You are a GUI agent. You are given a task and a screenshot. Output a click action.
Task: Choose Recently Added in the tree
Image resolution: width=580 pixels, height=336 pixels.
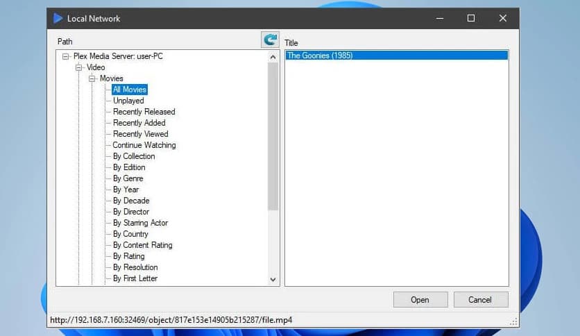click(139, 123)
